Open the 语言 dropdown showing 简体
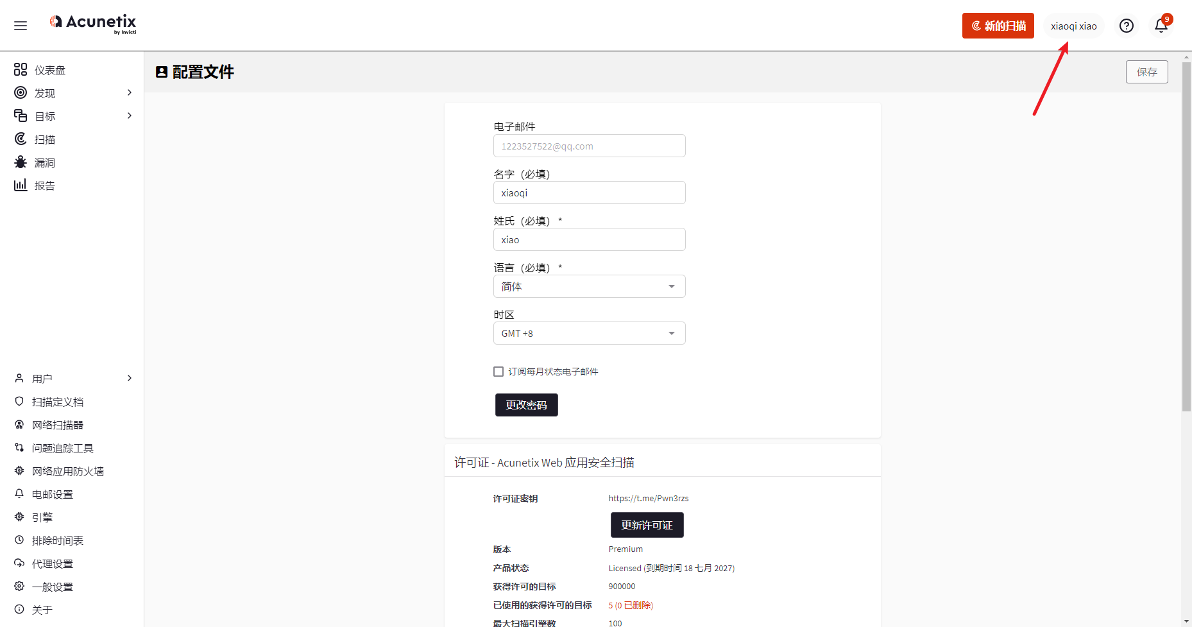Viewport: 1192px width, 627px height. [x=589, y=286]
